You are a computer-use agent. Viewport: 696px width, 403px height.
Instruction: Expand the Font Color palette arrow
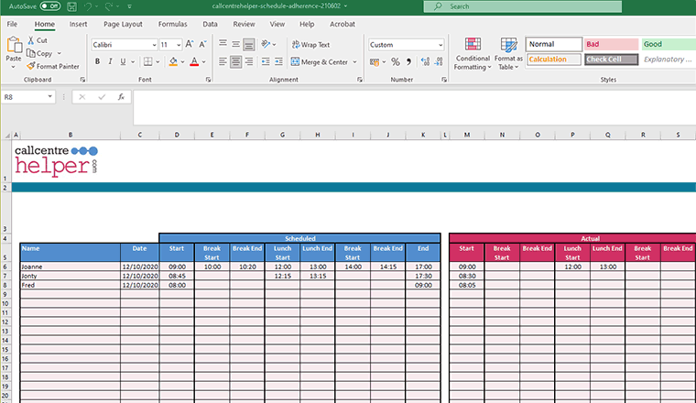[x=203, y=61]
